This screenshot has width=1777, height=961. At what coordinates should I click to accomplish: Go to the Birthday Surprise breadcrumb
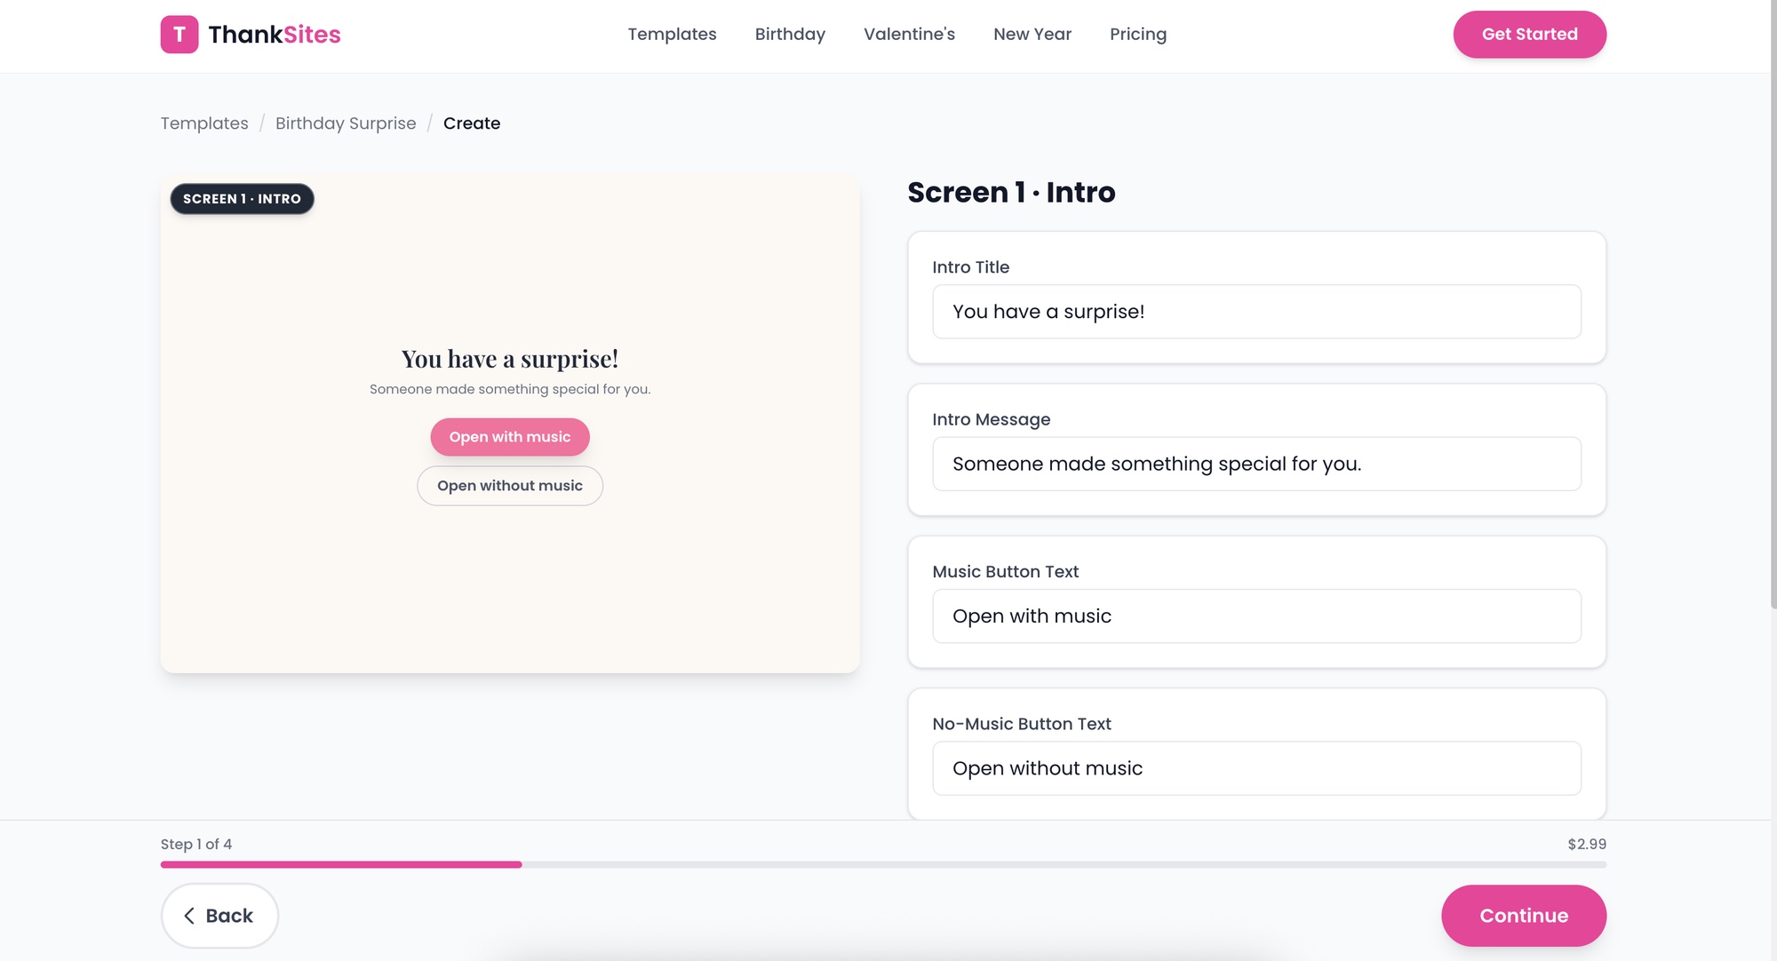346,123
